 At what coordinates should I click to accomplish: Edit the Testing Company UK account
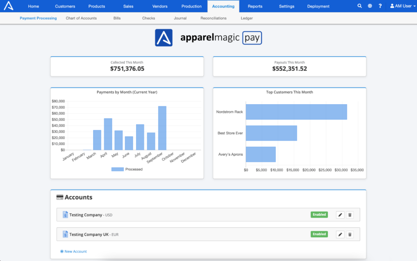coord(340,234)
